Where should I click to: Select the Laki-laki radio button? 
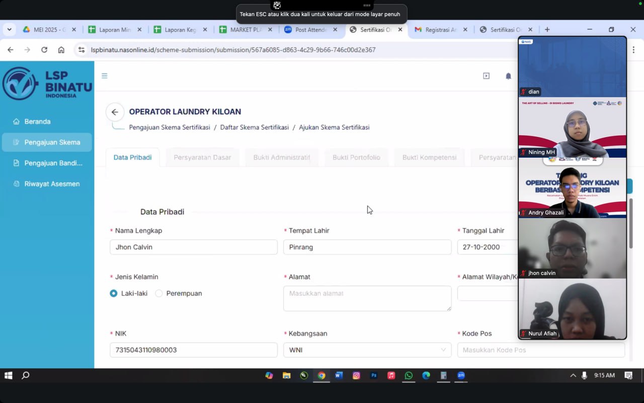(x=114, y=293)
